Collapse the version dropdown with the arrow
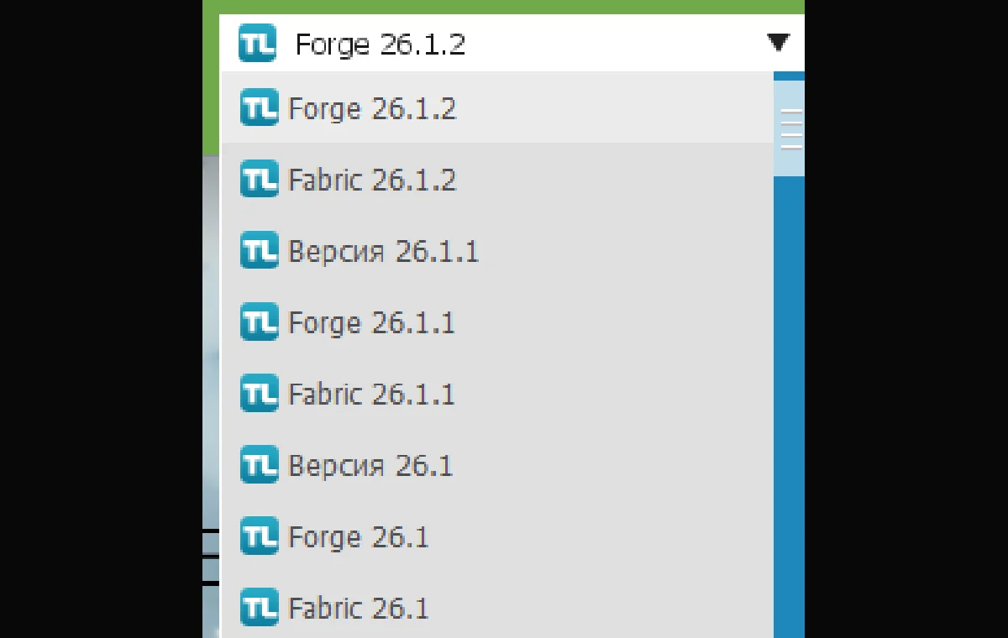Viewport: 1008px width, 638px height. (x=779, y=42)
